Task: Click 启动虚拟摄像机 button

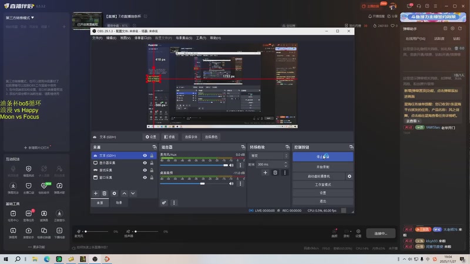Action: pos(318,177)
